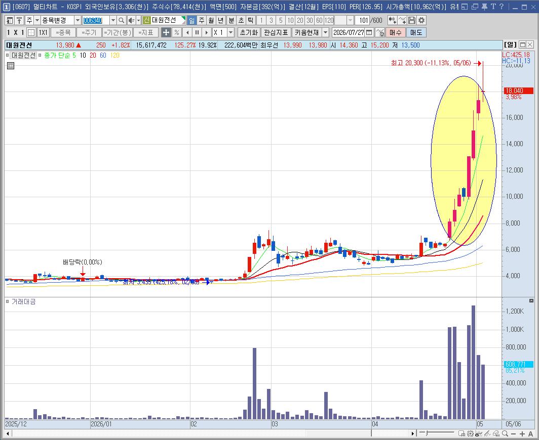Click the A auto-scale icon in the bottom bar
Image resolution: width=539 pixels, height=440 pixels.
tap(530, 433)
